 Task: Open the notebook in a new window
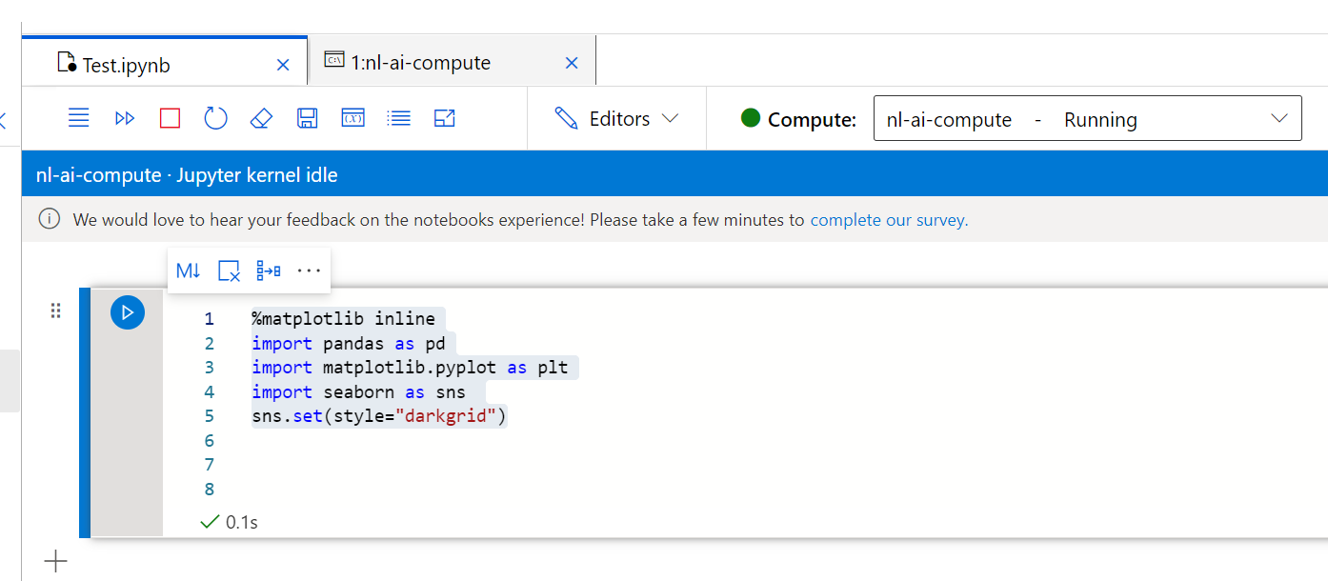(x=445, y=118)
